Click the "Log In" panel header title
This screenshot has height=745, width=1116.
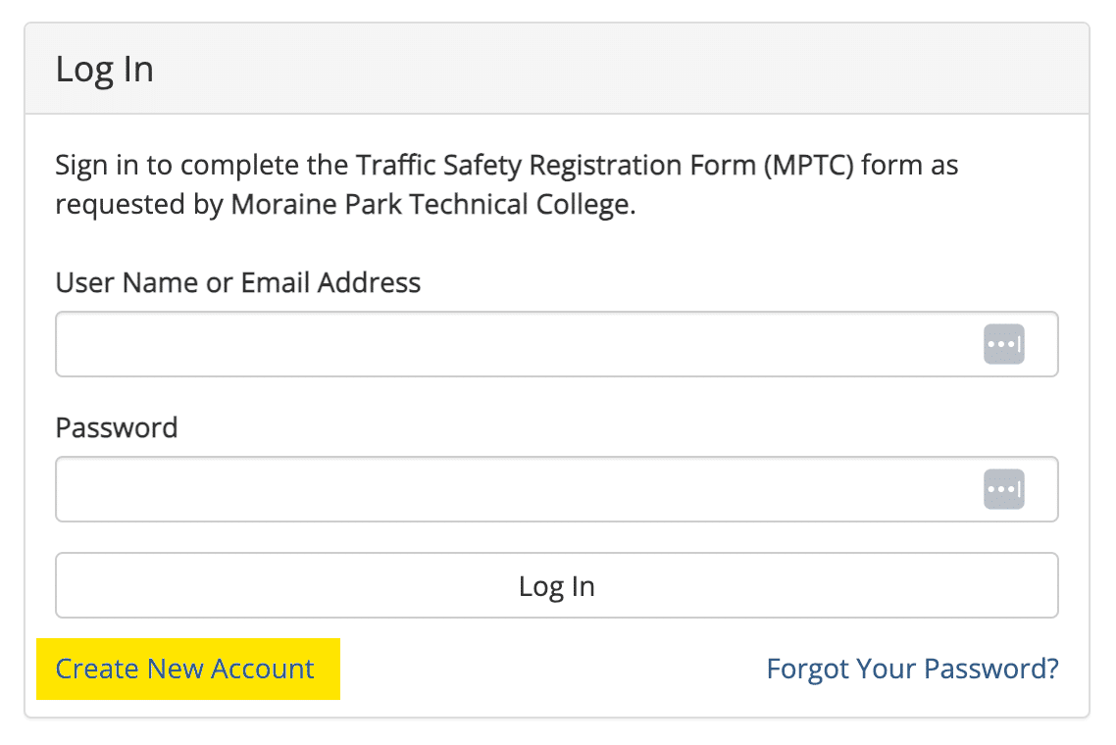click(x=105, y=71)
